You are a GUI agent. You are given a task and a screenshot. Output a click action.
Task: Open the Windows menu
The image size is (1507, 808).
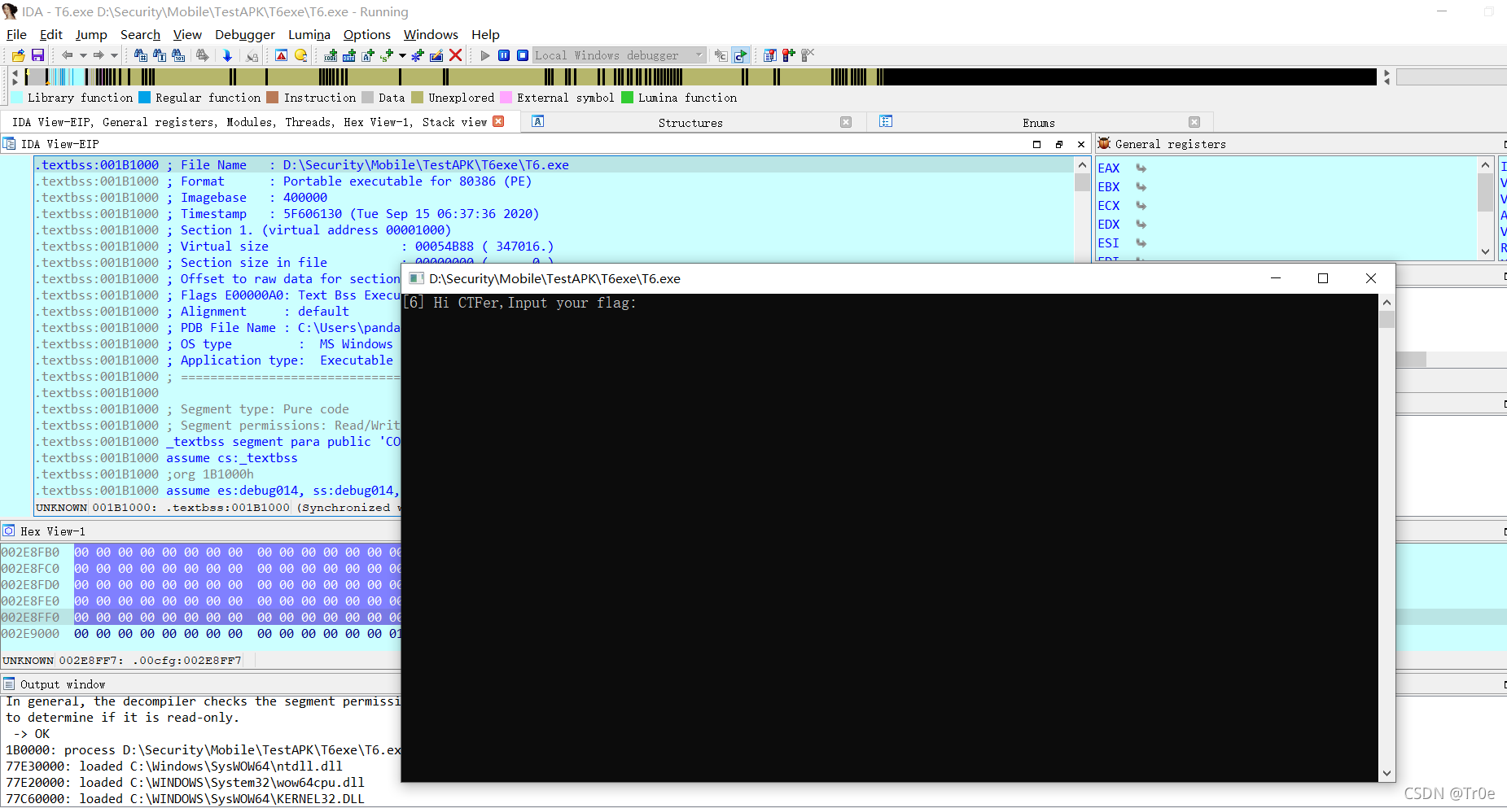431,34
